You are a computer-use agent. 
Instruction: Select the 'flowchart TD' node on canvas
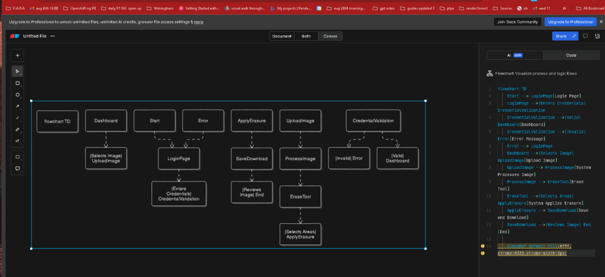pyautogui.click(x=57, y=121)
